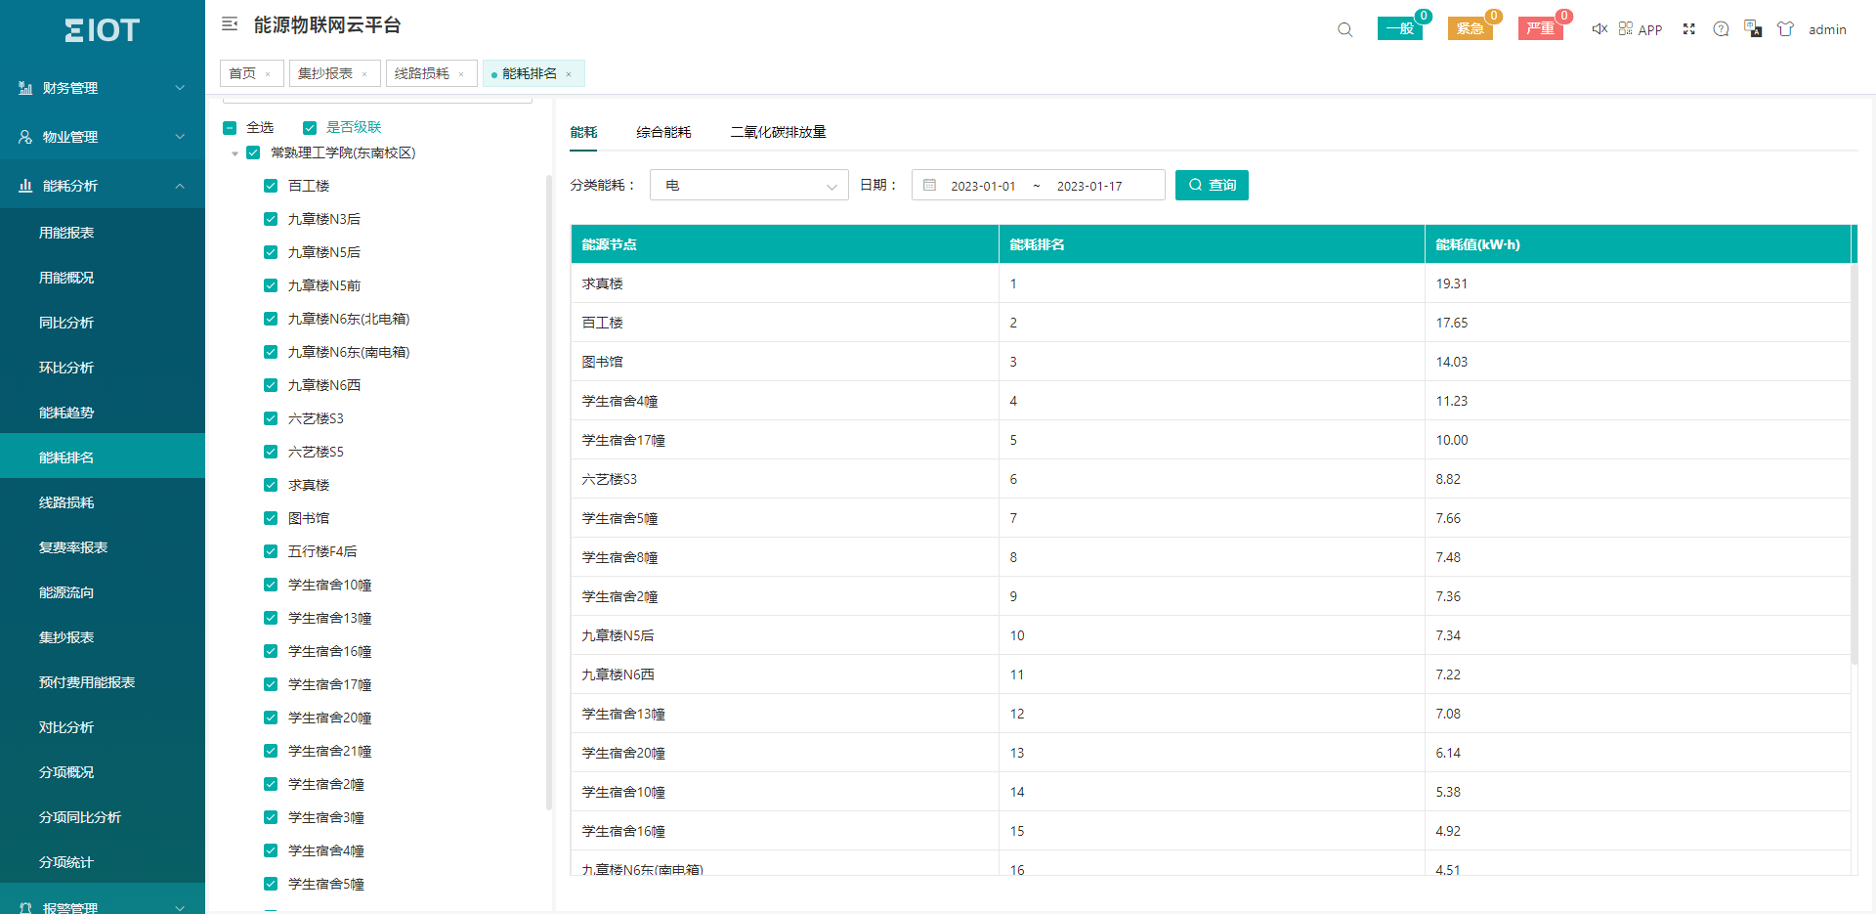The image size is (1876, 914).
Task: Uncheck the 学生宿舍10幢 checkbox
Action: 271,585
